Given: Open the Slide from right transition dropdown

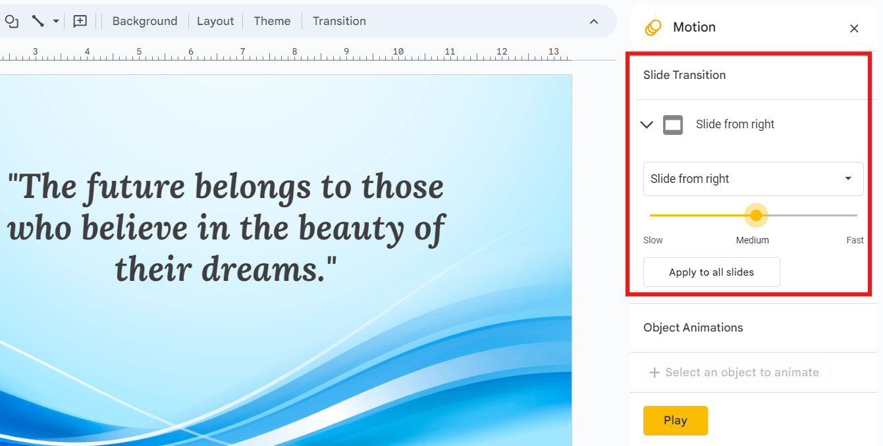Looking at the screenshot, I should point(753,178).
